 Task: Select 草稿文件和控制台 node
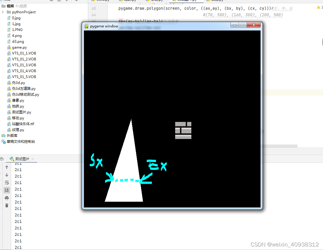coord(18,142)
